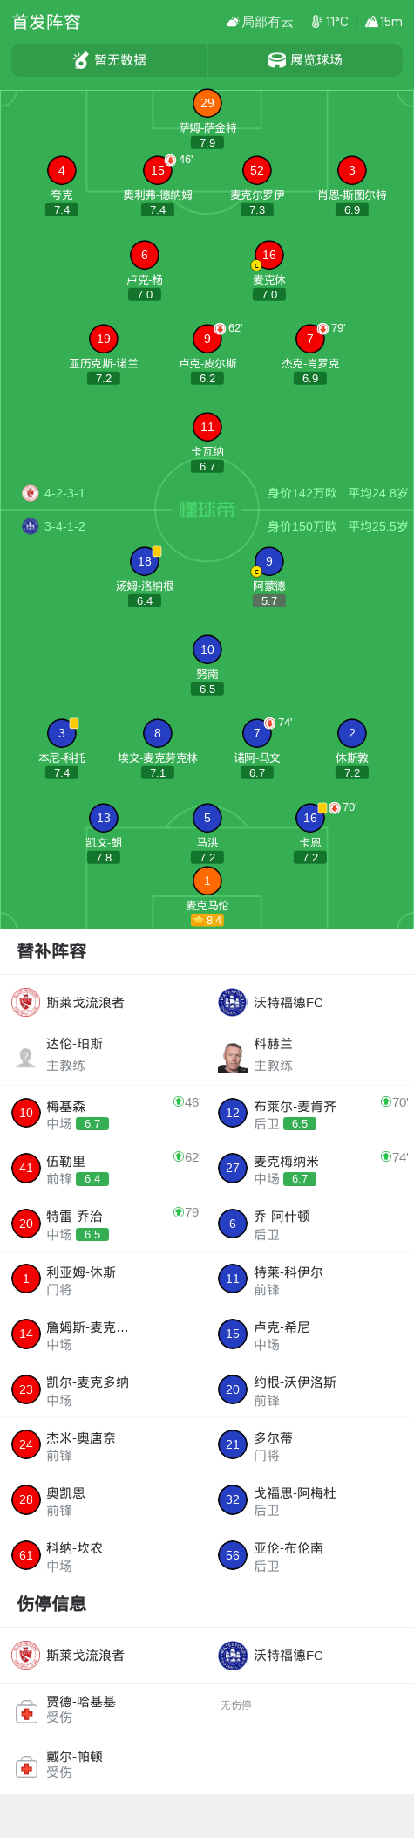Tap the 沃特福德FC team header in substitutes
Screen dimensions: 414x1838
(310, 1002)
